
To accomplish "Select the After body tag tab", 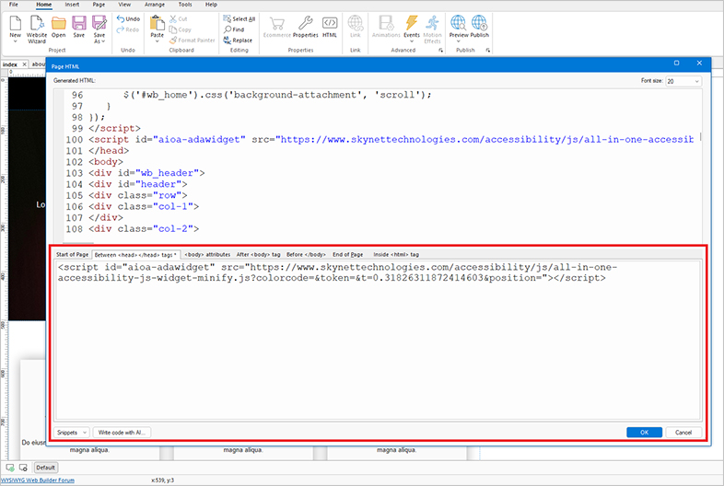I will (x=258, y=254).
